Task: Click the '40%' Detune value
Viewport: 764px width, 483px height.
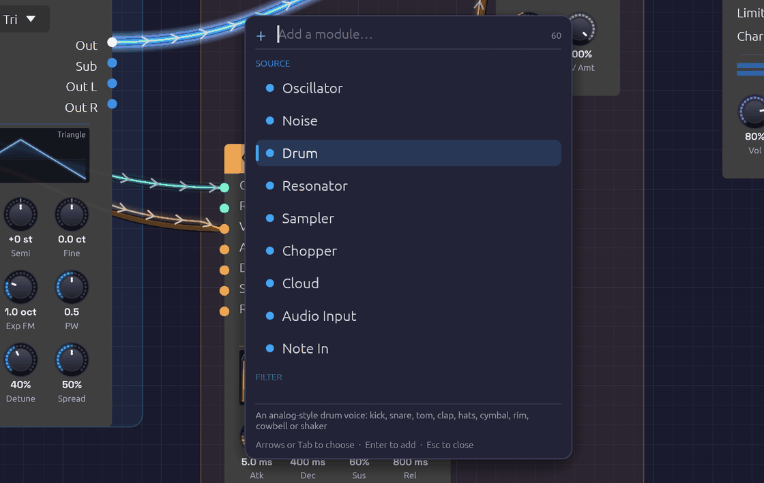Action: 20,385
